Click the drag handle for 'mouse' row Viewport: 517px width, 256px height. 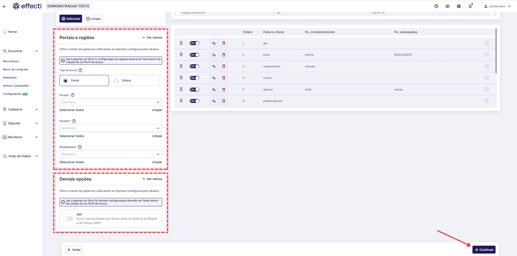(181, 78)
